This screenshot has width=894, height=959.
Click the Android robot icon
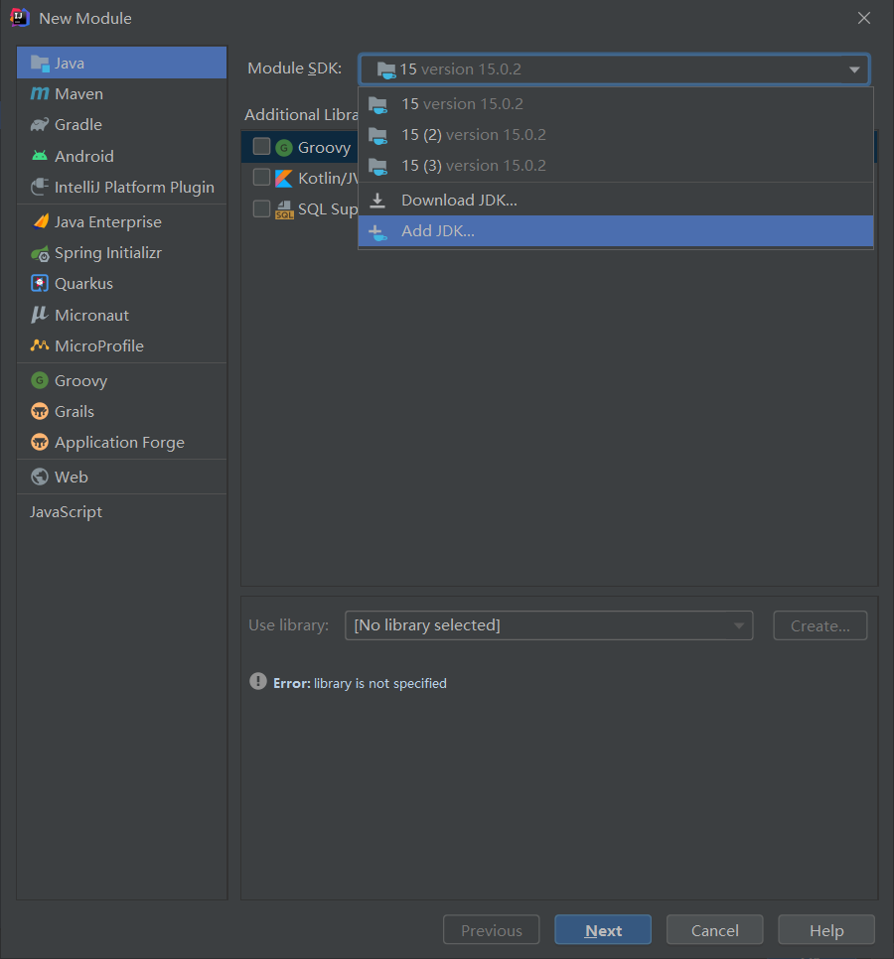40,156
